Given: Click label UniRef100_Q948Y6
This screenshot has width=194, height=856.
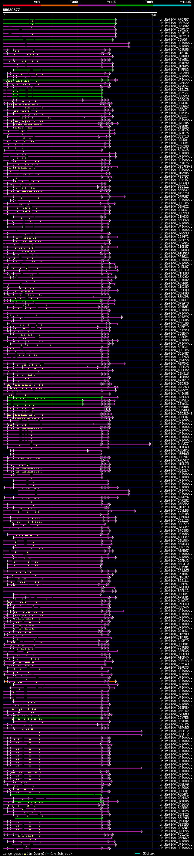Looking at the screenshot, I should tap(174, 317).
